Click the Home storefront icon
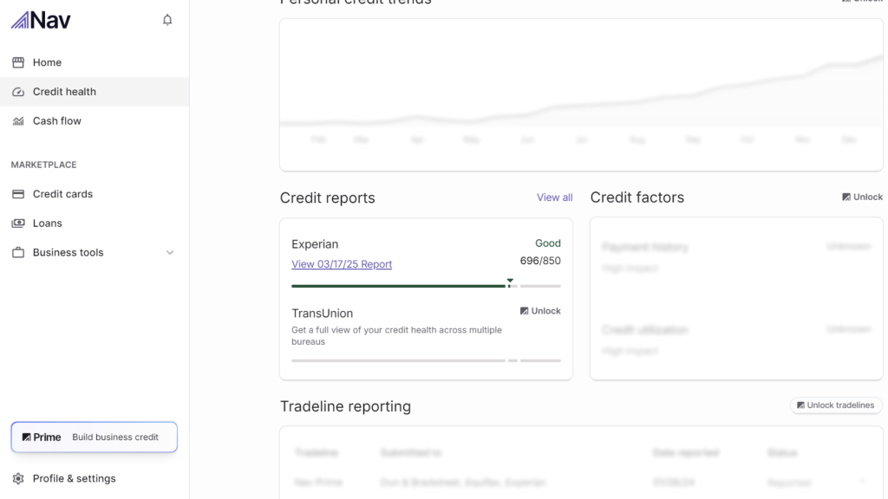888x499 pixels. tap(18, 62)
